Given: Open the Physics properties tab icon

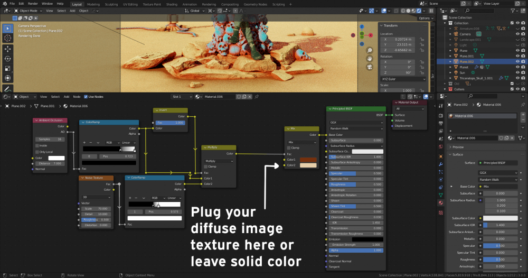Looking at the screenshot, I should [441, 180].
